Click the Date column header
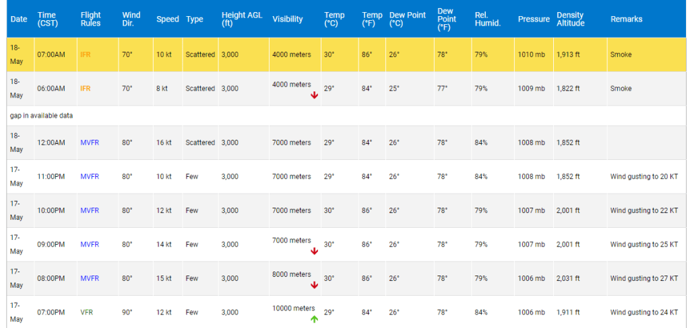This screenshot has height=328, width=690. (x=19, y=19)
